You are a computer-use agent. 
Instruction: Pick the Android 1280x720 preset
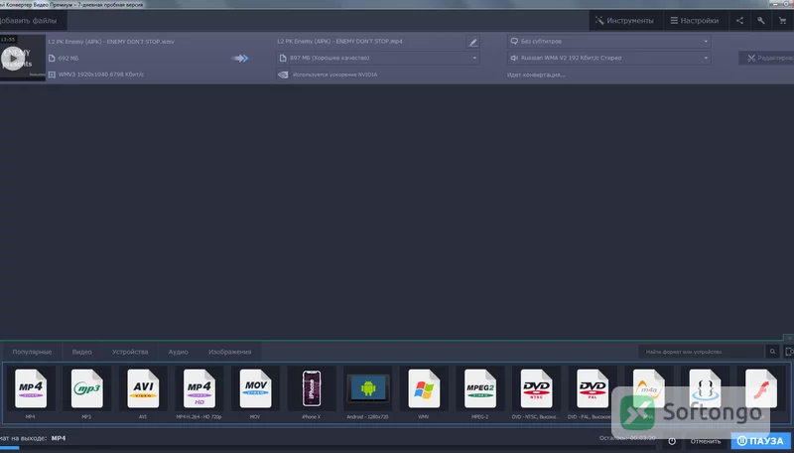[368, 388]
